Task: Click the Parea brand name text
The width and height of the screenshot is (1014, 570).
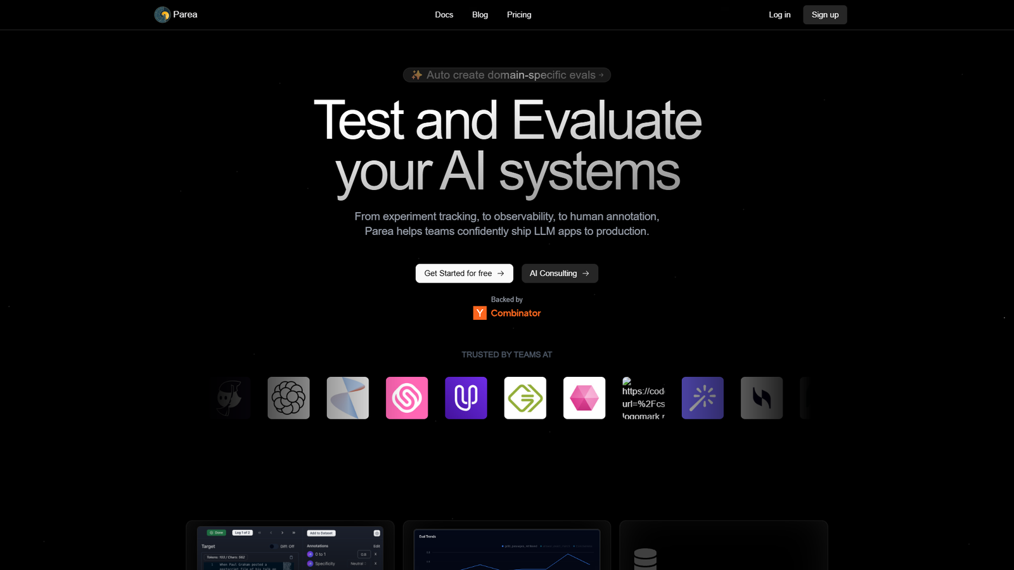Action: [x=185, y=15]
